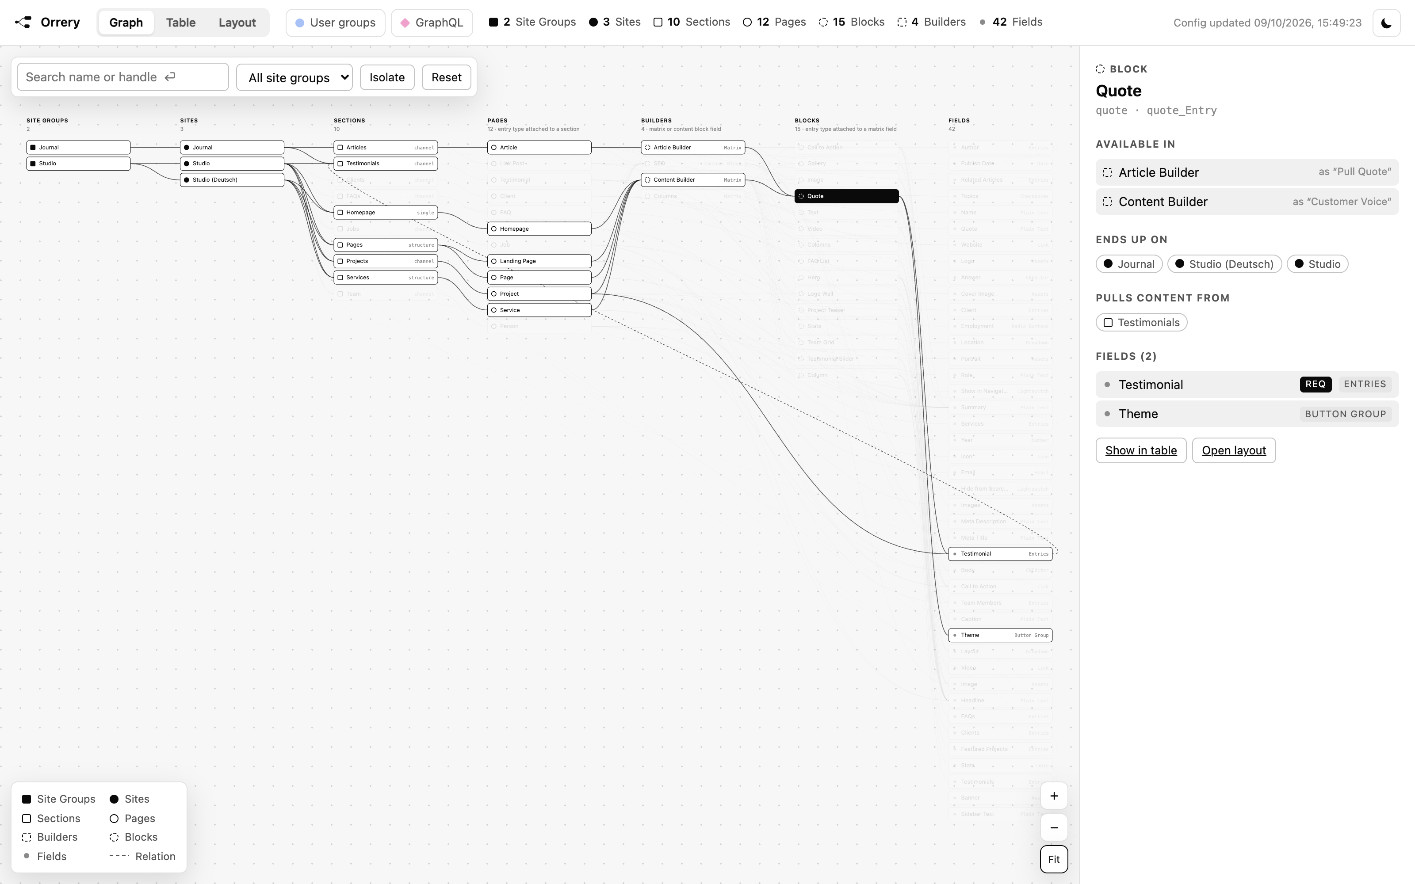Click the Studio chip under Ends Up On

tap(1317, 264)
